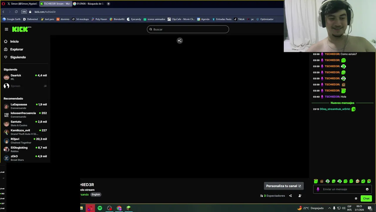The height and width of the screenshot is (212, 376).
Task: Switch to the 01:39:06 Búsqueda tab
Action: click(88, 4)
